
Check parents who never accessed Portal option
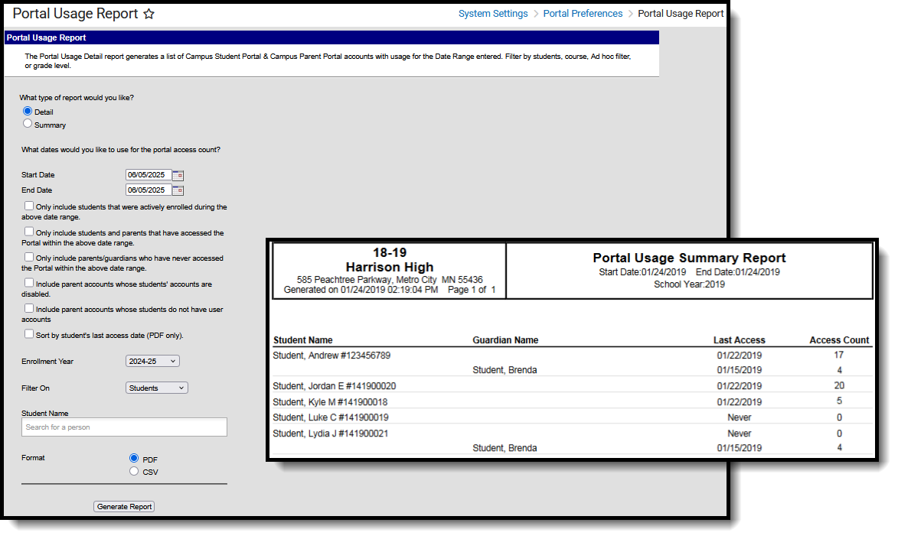(28, 258)
